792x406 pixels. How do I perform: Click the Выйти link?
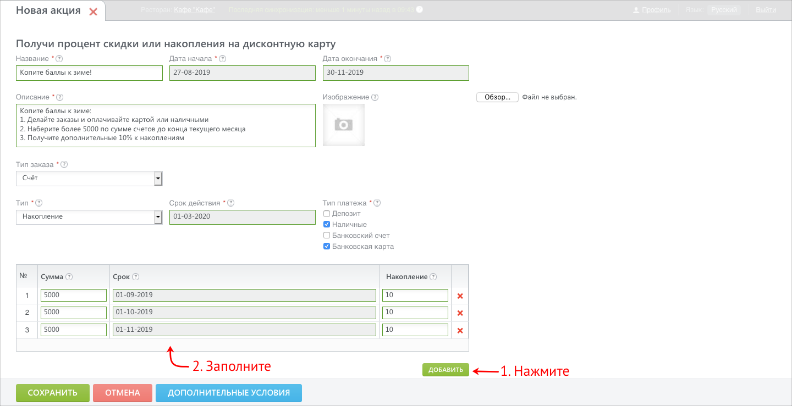(x=766, y=10)
